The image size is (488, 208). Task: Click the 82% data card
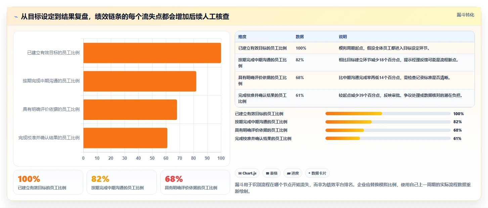pos(122,182)
